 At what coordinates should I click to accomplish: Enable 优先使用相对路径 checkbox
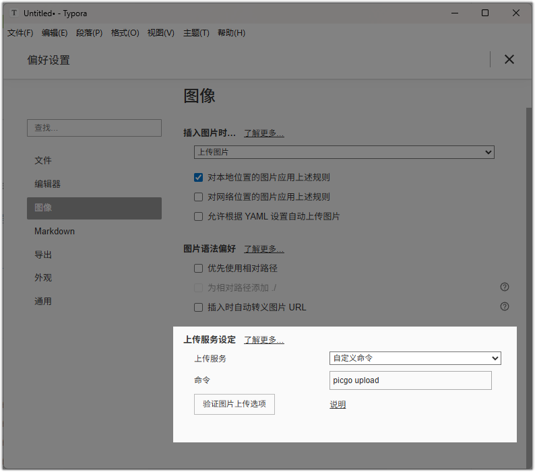(x=198, y=269)
